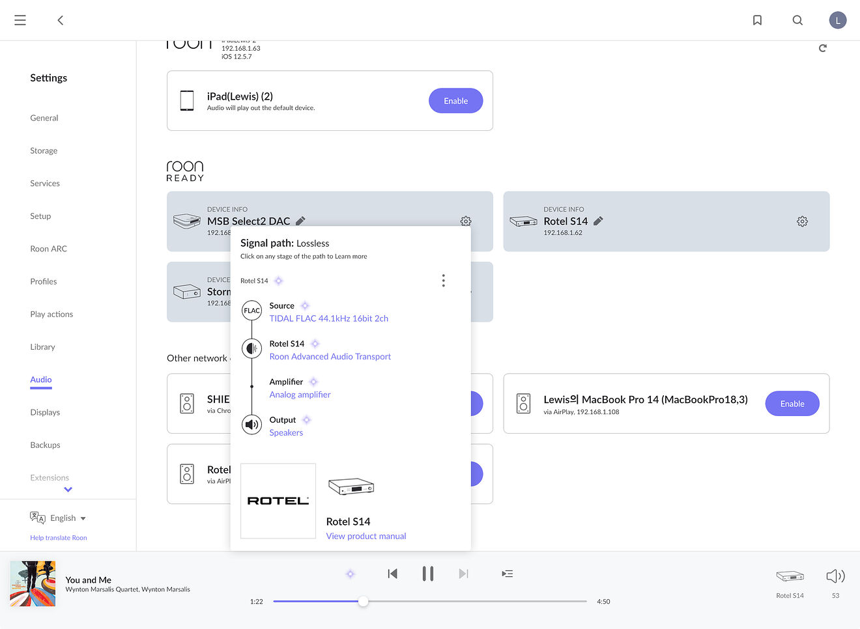Click quality star beside Rotel S14 header
This screenshot has width=860, height=629.
point(278,281)
